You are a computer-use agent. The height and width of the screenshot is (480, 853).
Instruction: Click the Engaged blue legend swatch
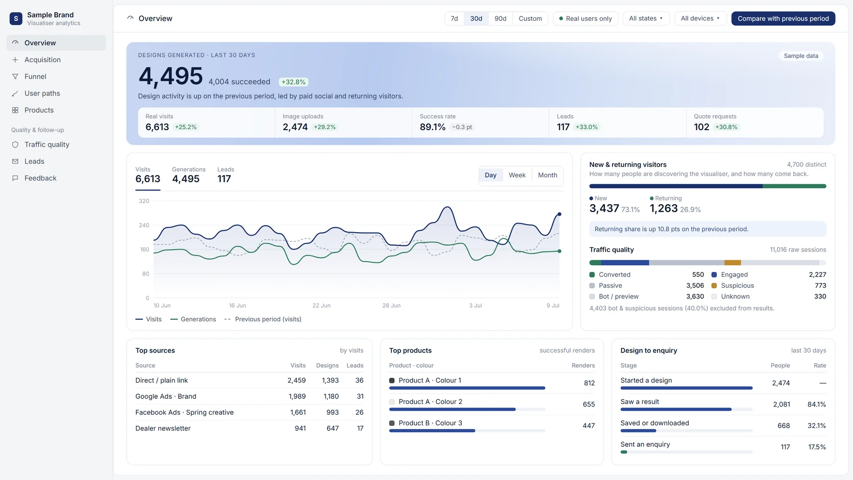coord(714,274)
